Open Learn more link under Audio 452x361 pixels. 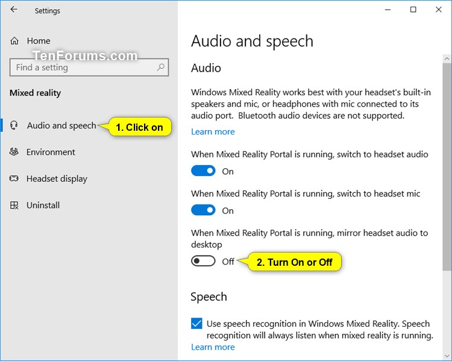tap(213, 132)
